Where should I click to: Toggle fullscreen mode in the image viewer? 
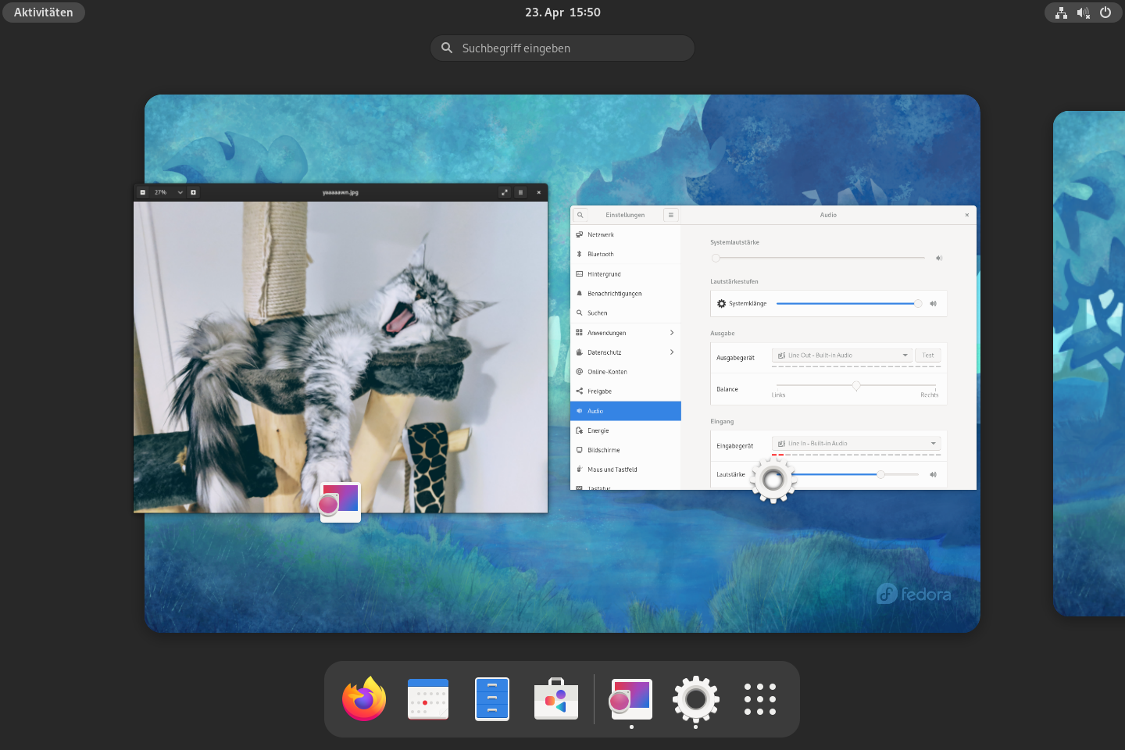coord(504,191)
